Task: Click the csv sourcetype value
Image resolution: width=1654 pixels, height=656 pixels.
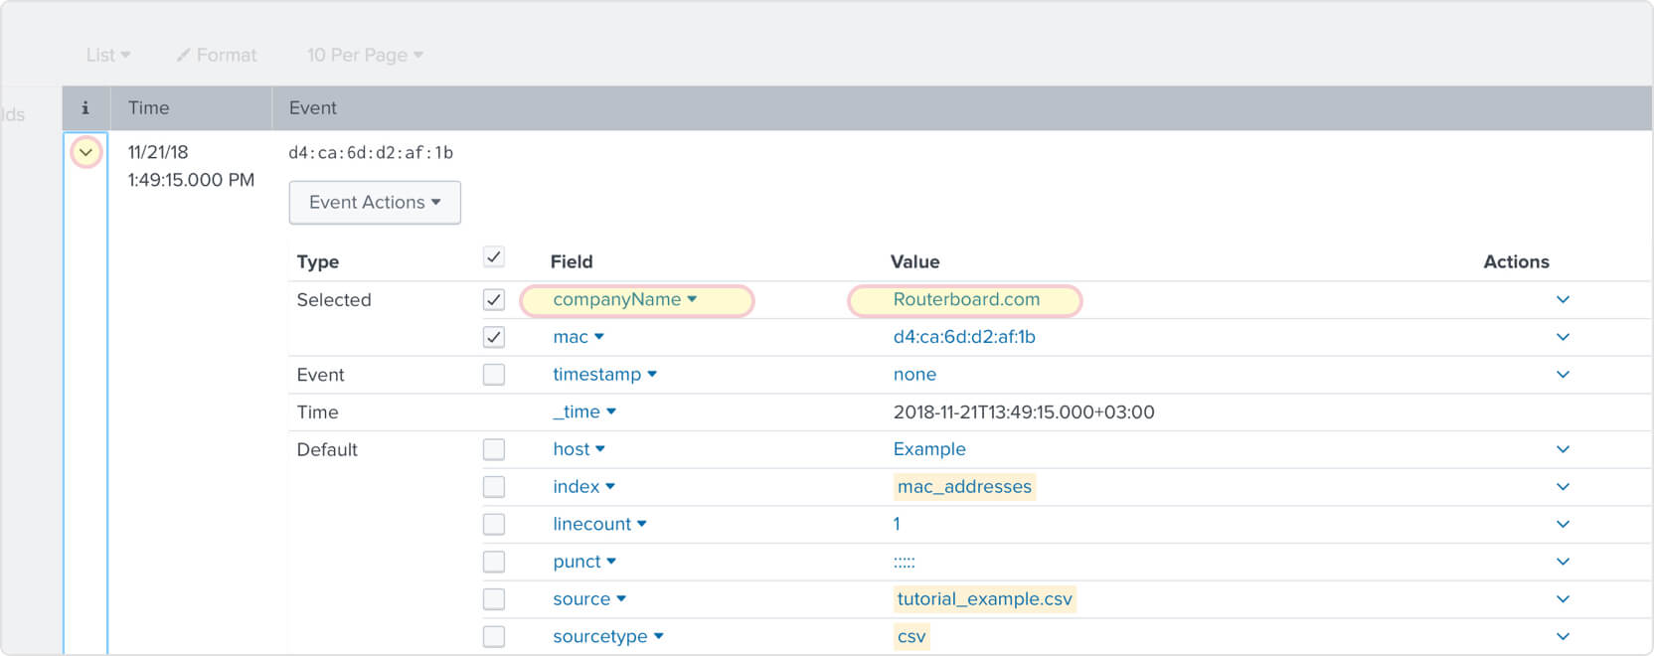Action: [x=911, y=636]
